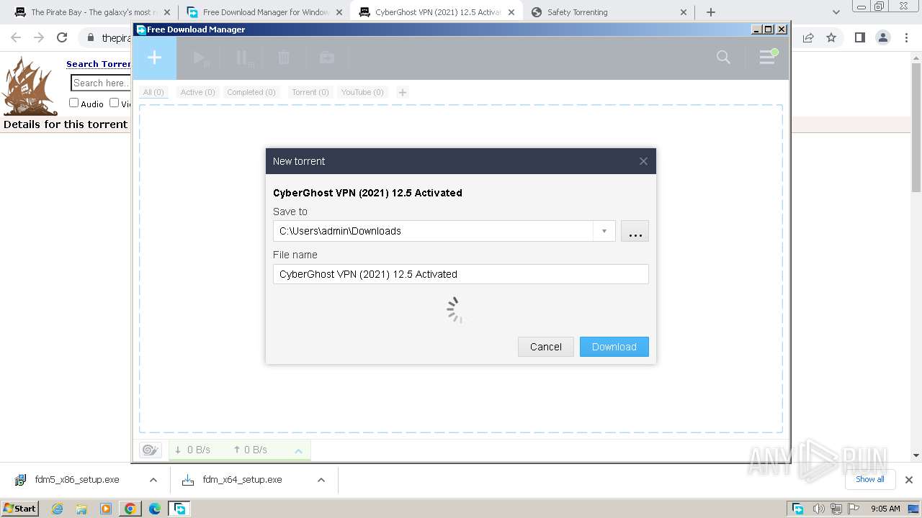This screenshot has width=922, height=518.
Task: Click FDM icon in system tray
Action: tap(798, 509)
